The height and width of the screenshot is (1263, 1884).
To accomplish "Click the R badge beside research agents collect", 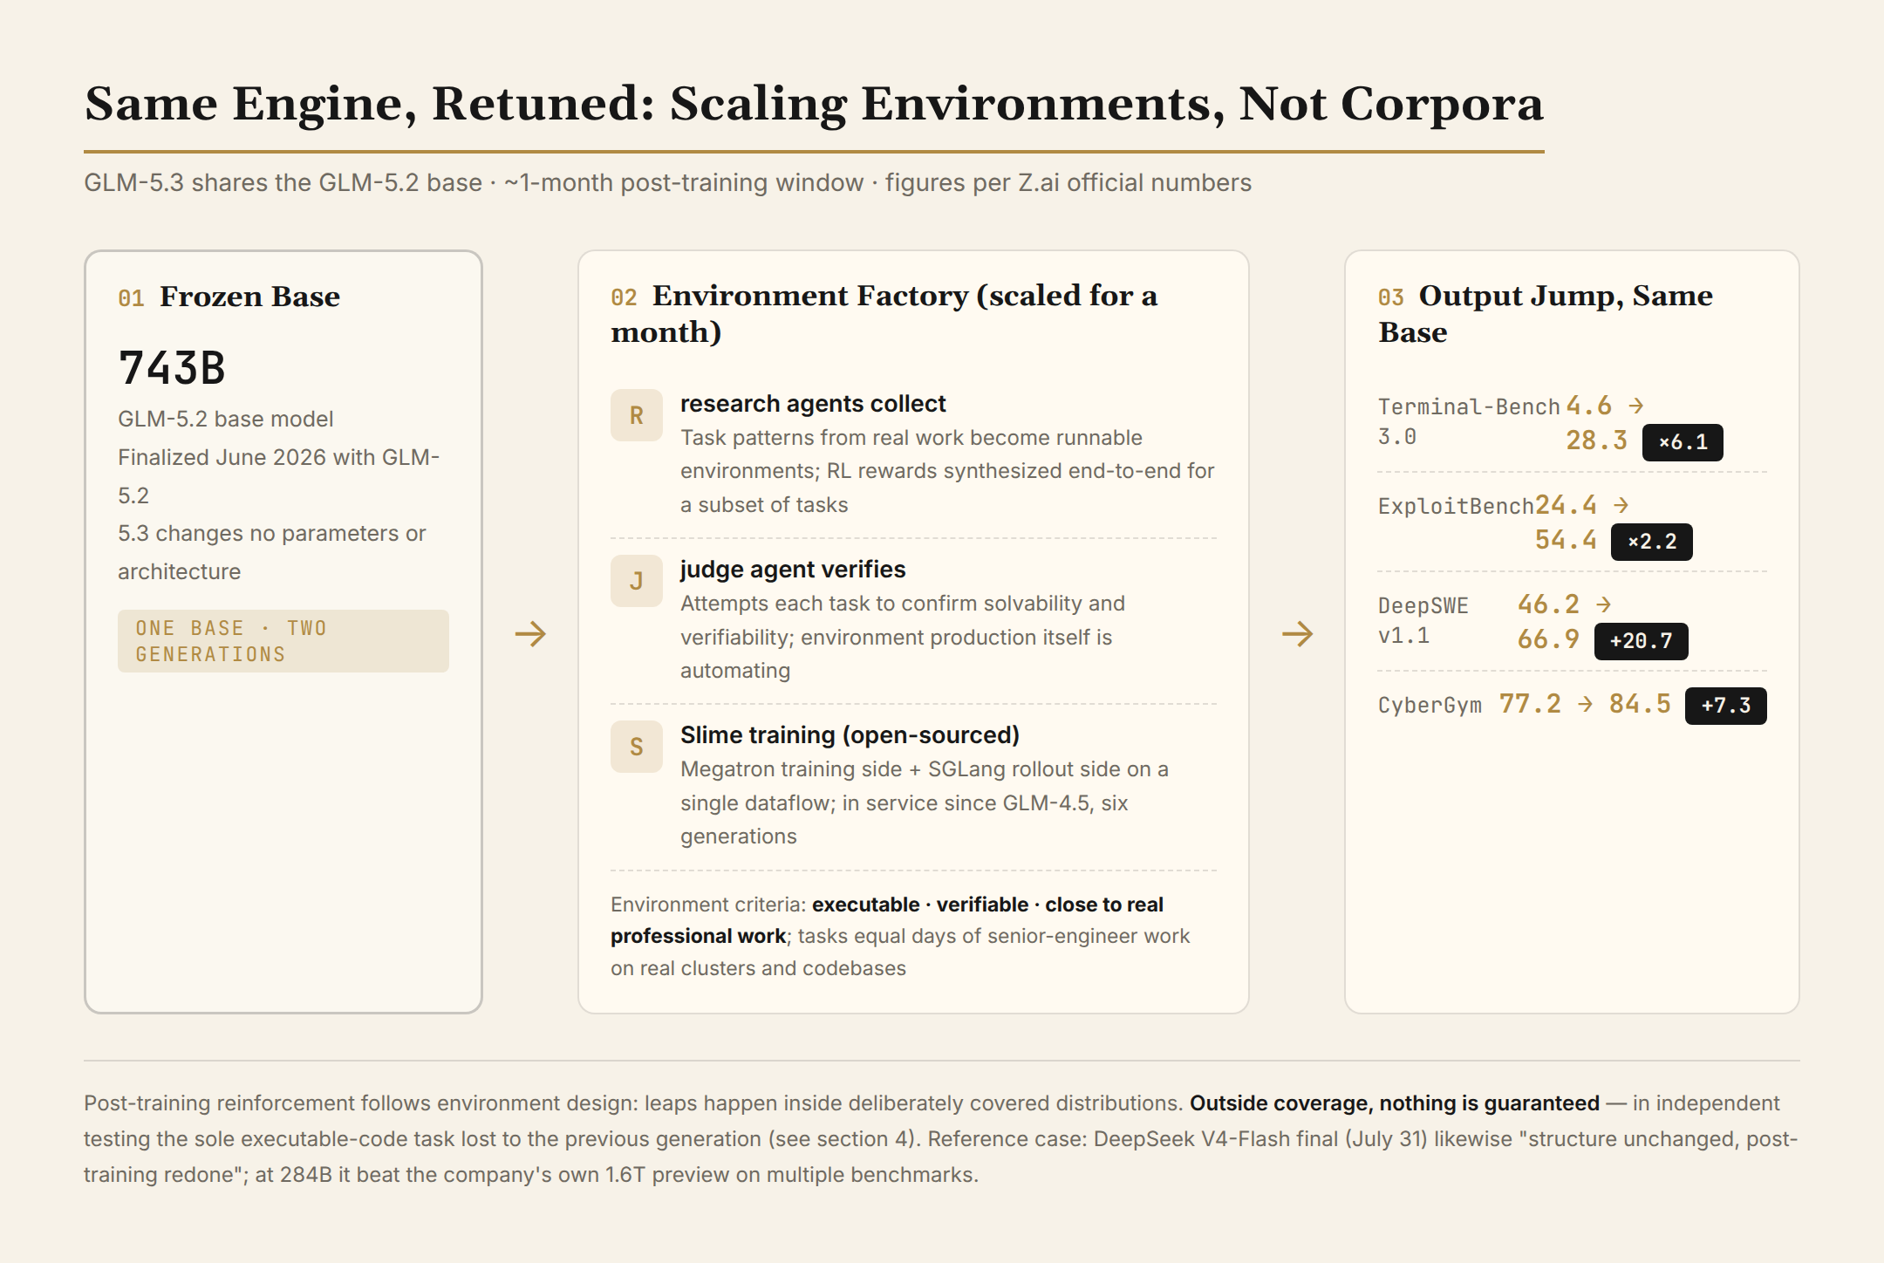I will click(x=637, y=415).
